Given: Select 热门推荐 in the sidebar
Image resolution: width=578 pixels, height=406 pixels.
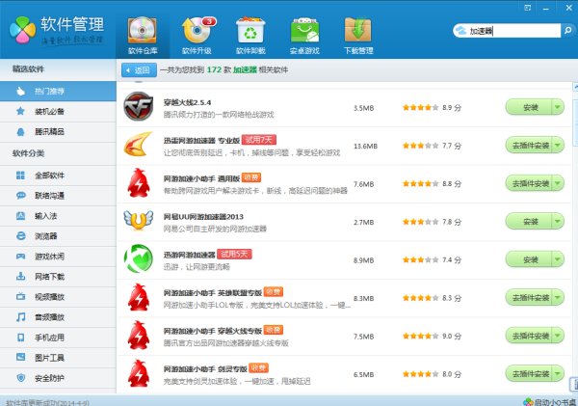Looking at the screenshot, I should [58, 92].
